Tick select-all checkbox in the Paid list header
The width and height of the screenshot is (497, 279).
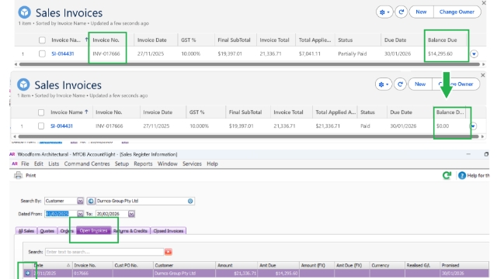pos(41,112)
